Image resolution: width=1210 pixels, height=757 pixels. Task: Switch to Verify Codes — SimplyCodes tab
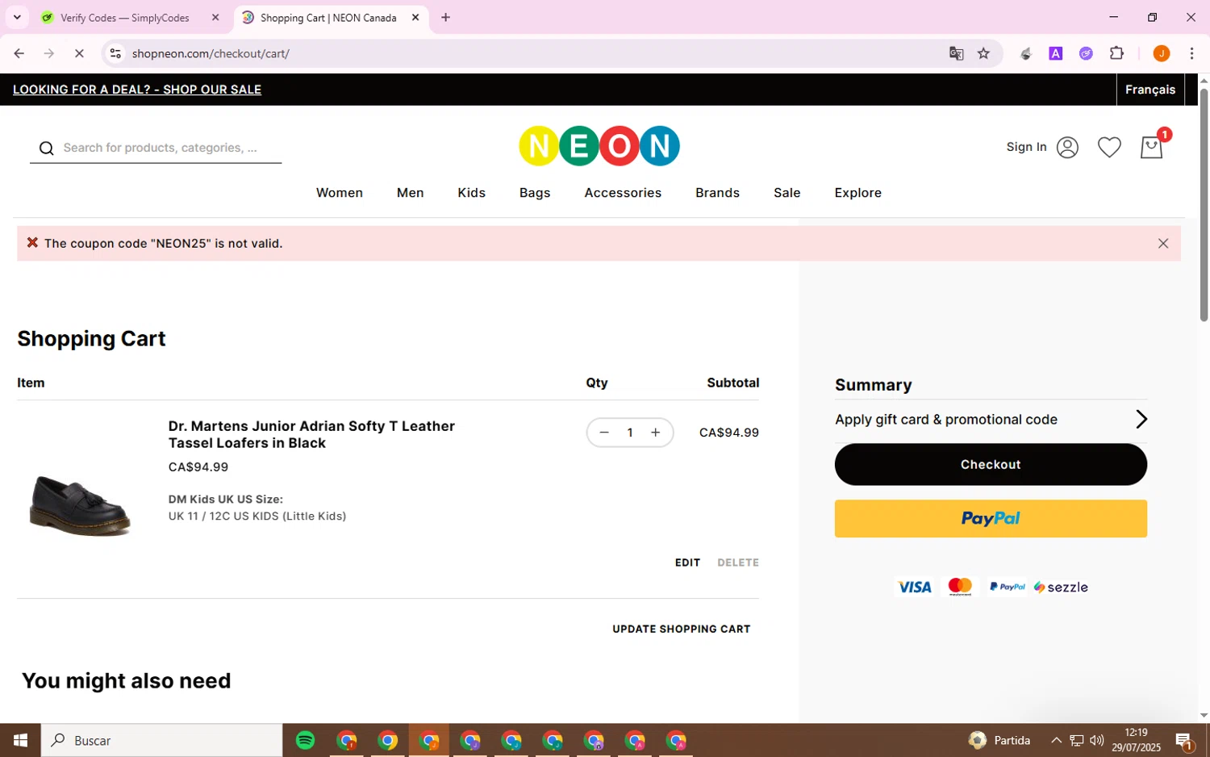pyautogui.click(x=125, y=17)
